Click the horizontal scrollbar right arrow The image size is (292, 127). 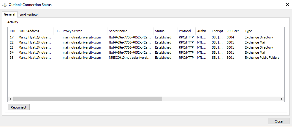(x=282, y=99)
